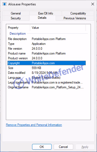Click the 559 KB size value
This screenshot has height=152, width=97.
(x=36, y=68)
